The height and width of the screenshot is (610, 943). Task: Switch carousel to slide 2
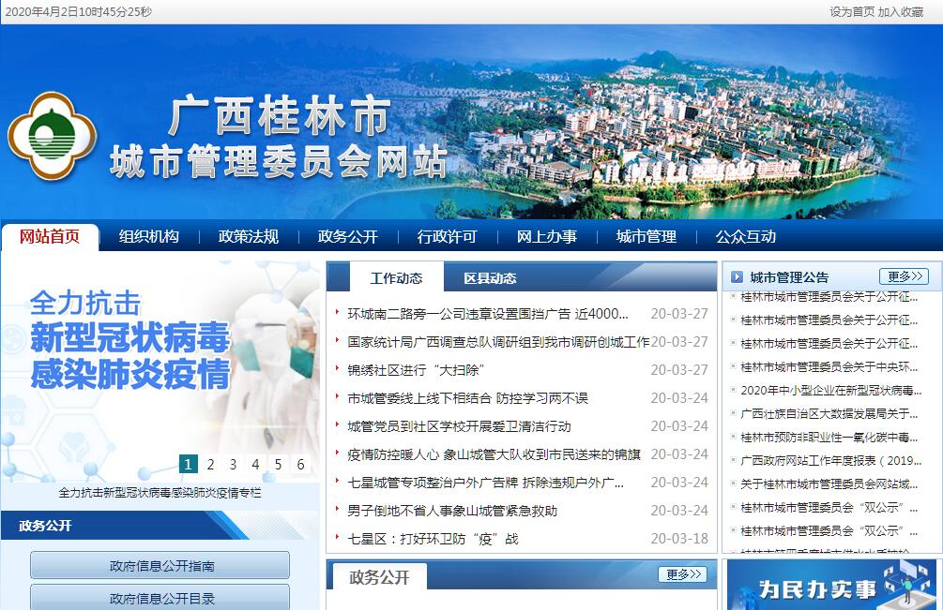tap(211, 464)
